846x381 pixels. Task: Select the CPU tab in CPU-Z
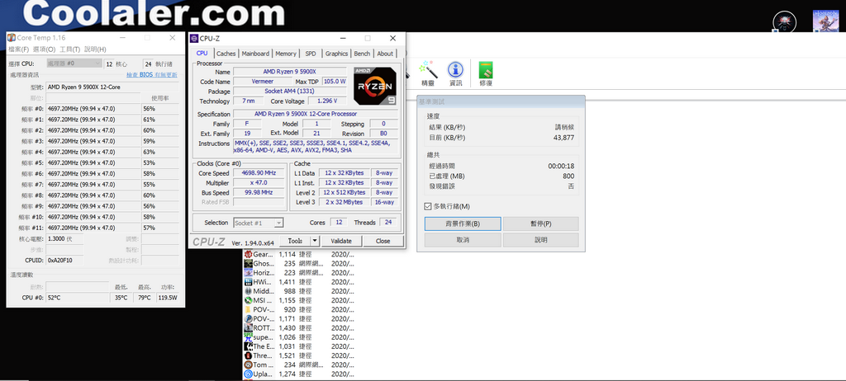(202, 53)
